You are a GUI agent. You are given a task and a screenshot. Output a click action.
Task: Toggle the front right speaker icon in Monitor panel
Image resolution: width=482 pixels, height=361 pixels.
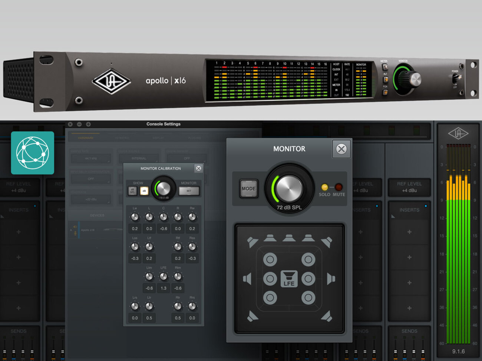click(x=308, y=238)
